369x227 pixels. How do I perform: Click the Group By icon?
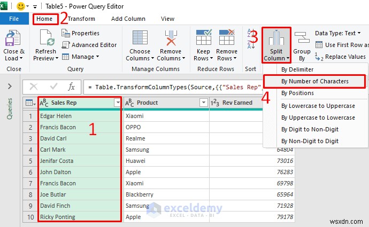(302, 38)
